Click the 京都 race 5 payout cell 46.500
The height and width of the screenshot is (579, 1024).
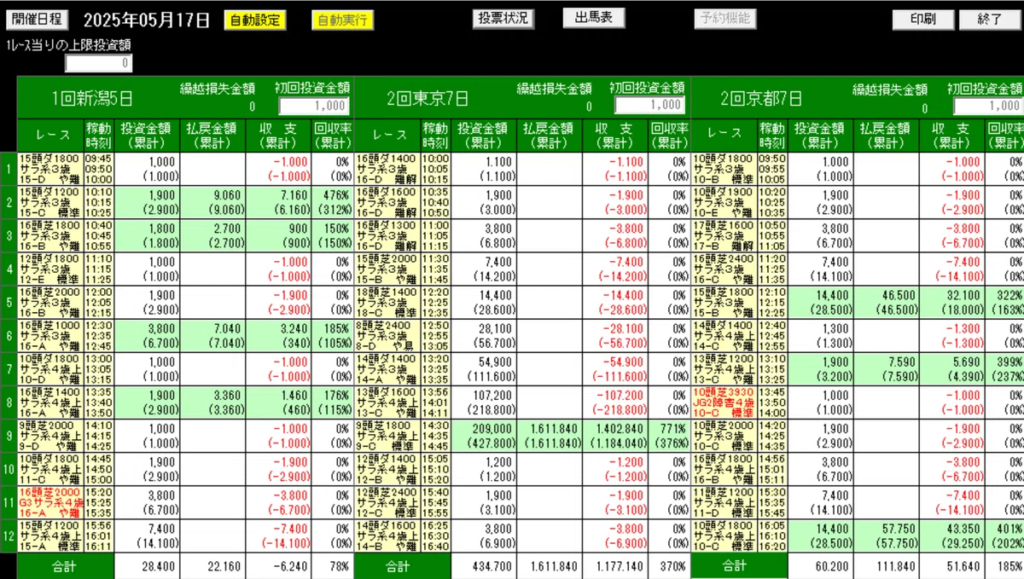click(x=886, y=303)
